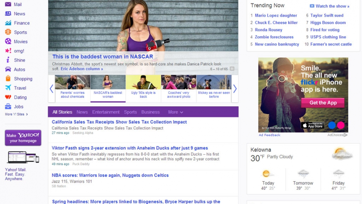Click the Seeking Alpha source label
Image resolution: width=362 pixels, height=204 pixels.
pyautogui.click(x=83, y=133)
